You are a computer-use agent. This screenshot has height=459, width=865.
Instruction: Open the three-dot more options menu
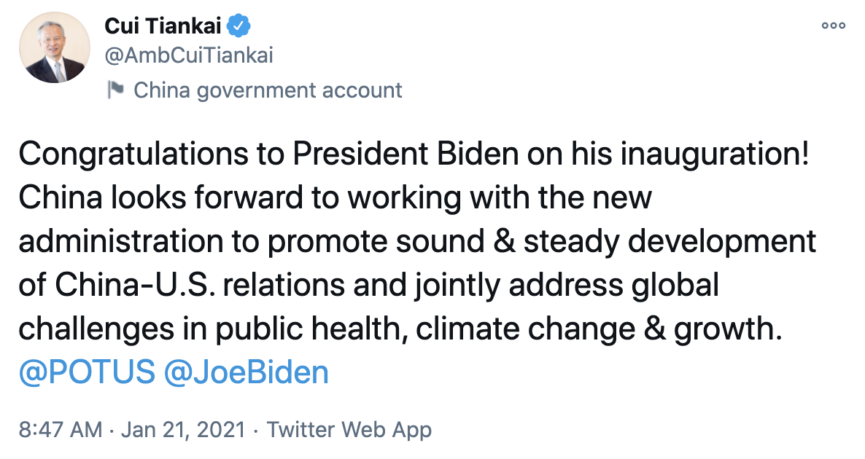click(833, 25)
